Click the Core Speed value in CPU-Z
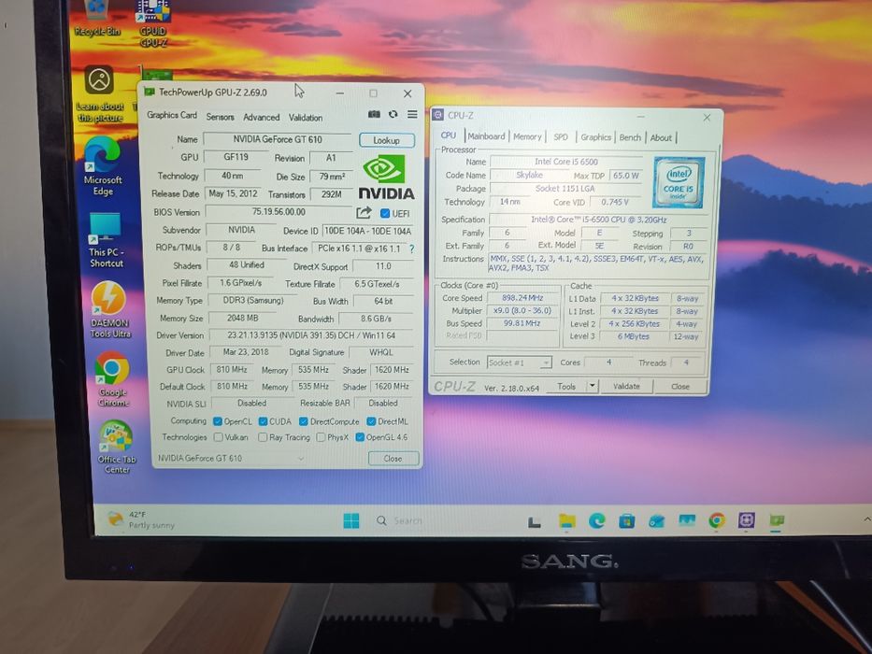 coord(522,298)
